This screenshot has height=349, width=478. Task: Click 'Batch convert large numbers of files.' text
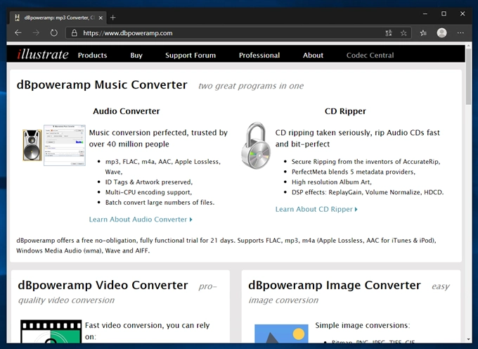tap(160, 203)
